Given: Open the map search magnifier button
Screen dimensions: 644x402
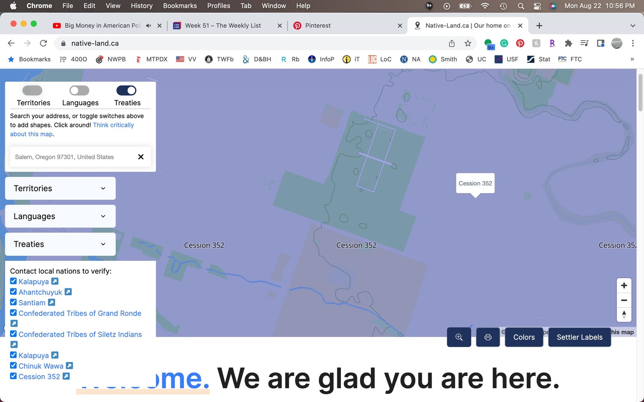Looking at the screenshot, I should [x=459, y=337].
